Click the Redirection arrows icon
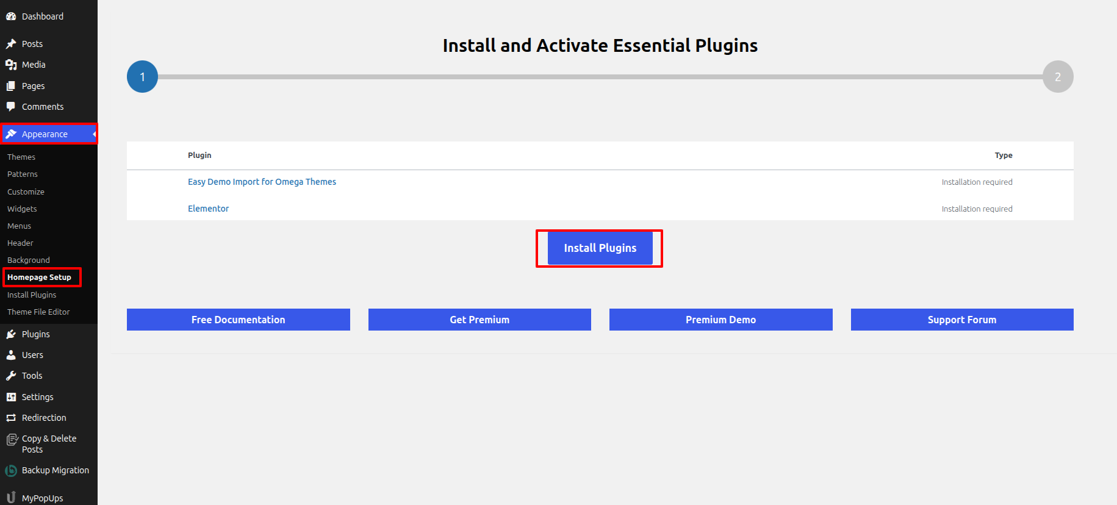Image resolution: width=1117 pixels, height=505 pixels. pos(11,418)
